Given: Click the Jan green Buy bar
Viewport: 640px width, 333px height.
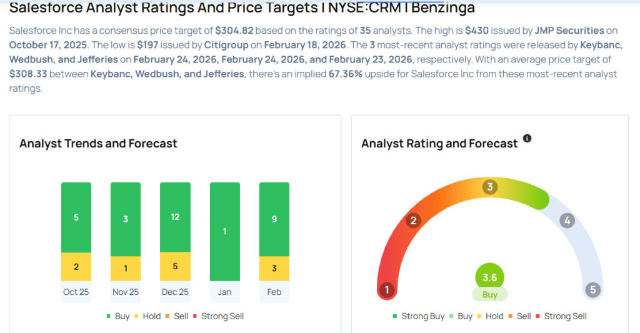Looking at the screenshot, I should pyautogui.click(x=224, y=231).
